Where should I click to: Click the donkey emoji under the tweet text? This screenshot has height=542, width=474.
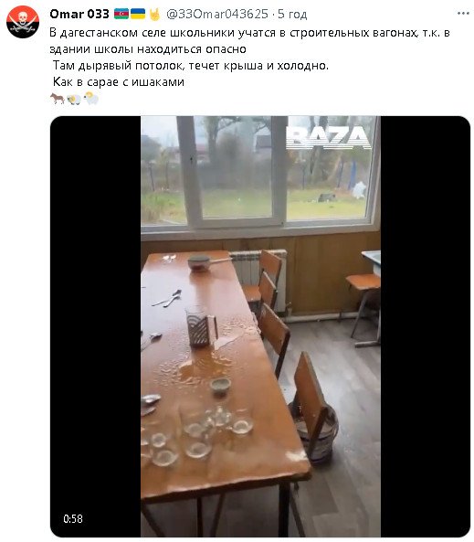pyautogui.click(x=58, y=99)
